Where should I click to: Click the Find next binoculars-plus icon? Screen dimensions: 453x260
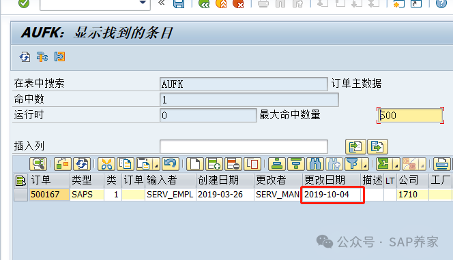pos(334,164)
